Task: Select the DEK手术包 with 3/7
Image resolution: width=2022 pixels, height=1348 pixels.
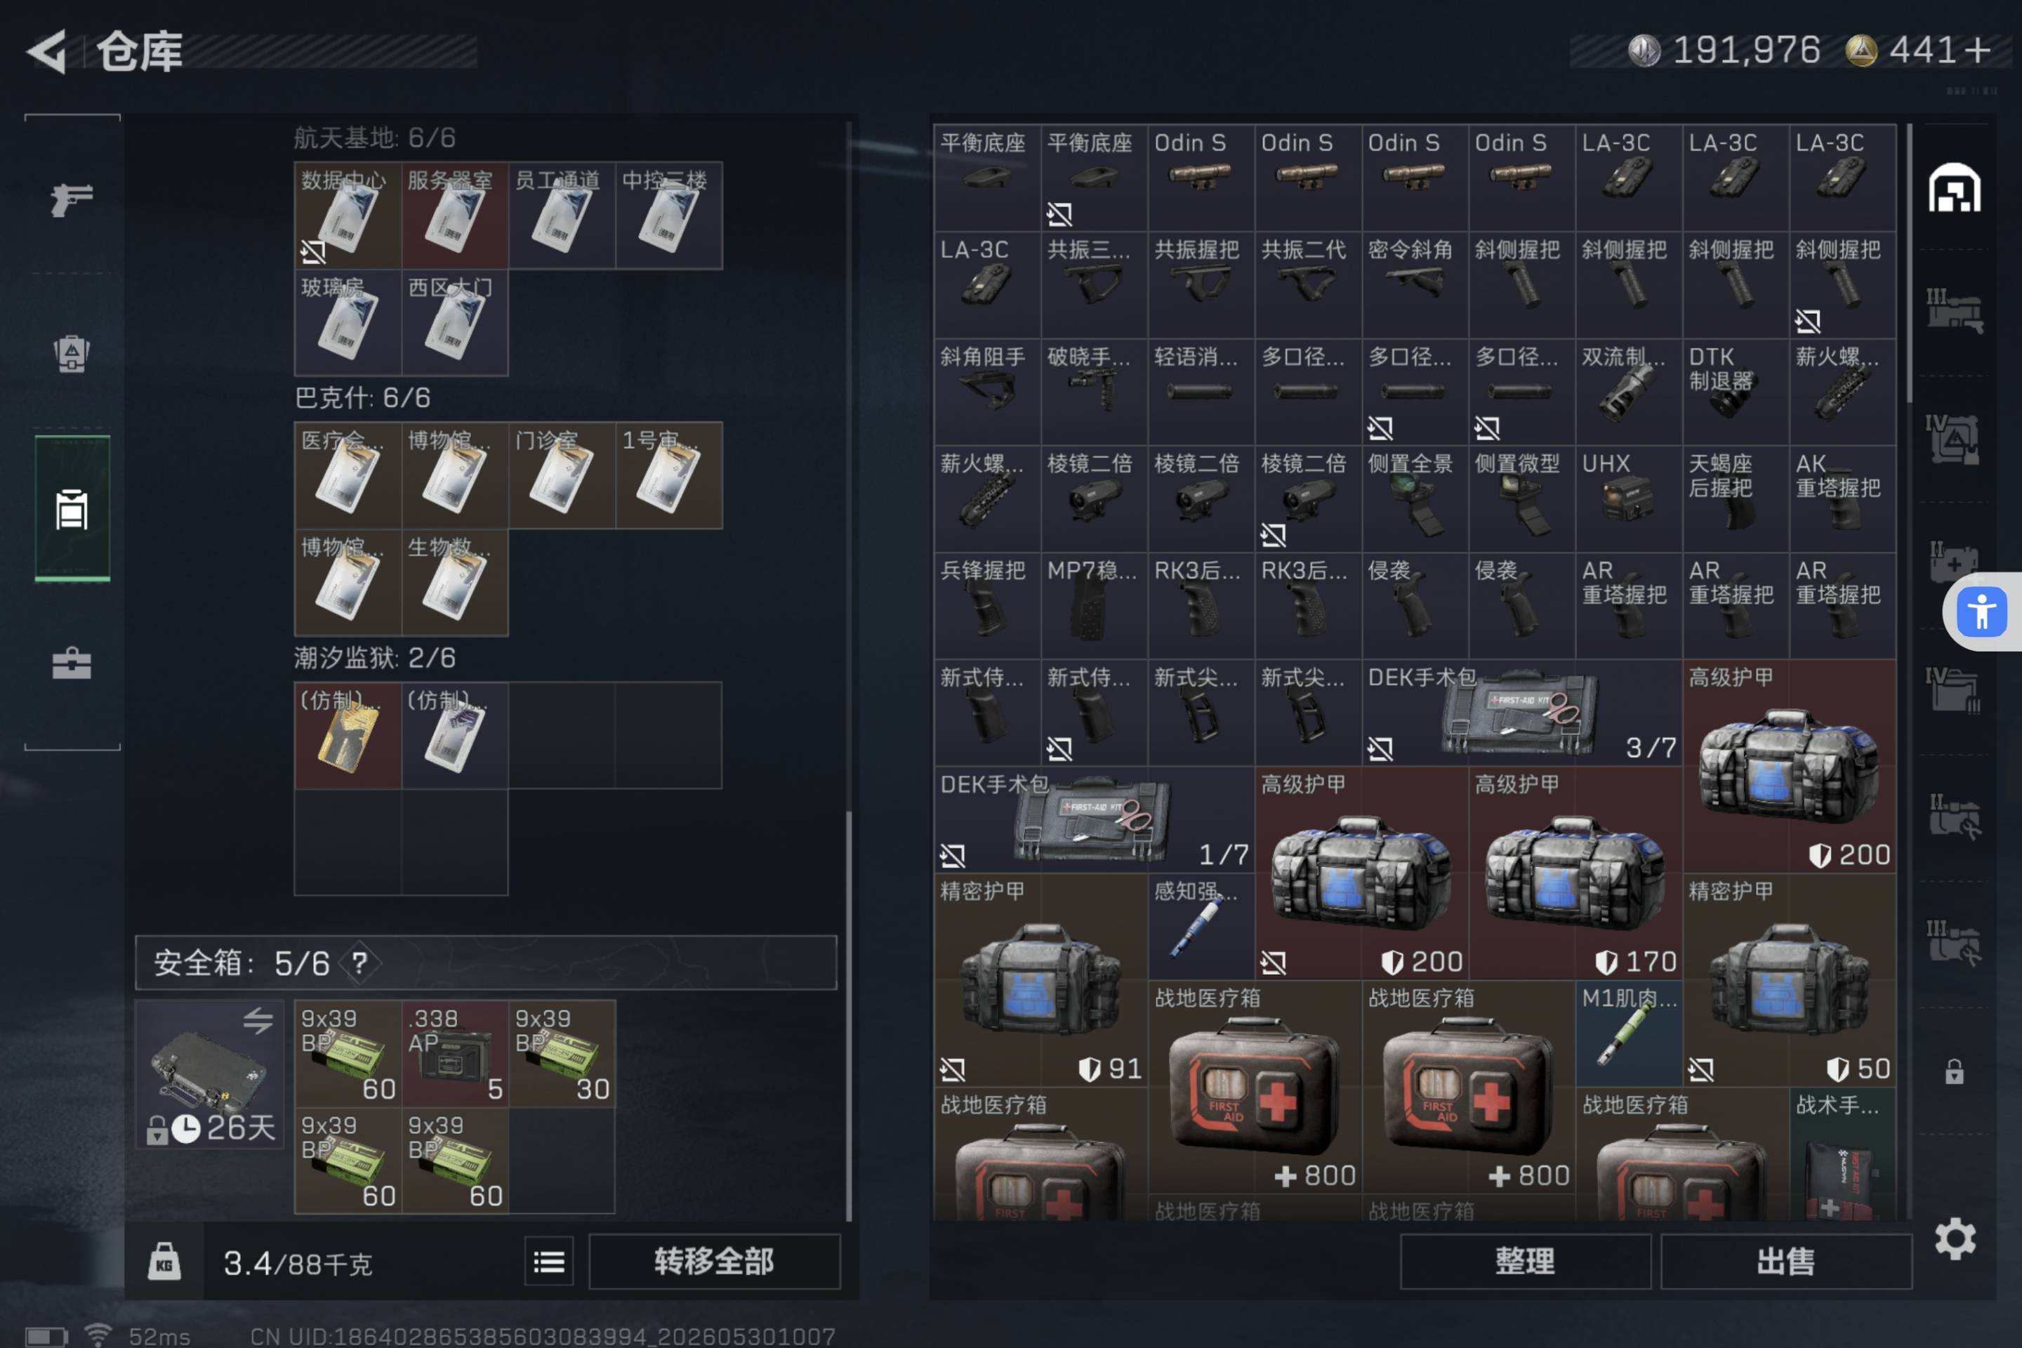Action: pyautogui.click(x=1521, y=713)
